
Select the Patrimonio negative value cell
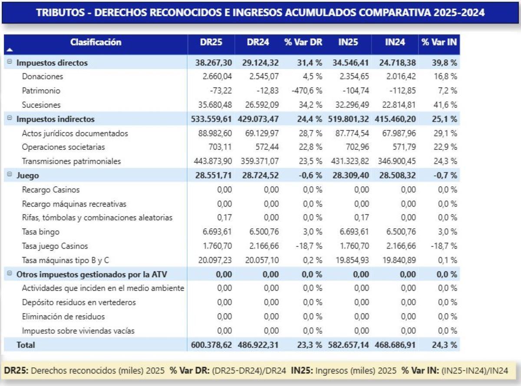coord(221,91)
